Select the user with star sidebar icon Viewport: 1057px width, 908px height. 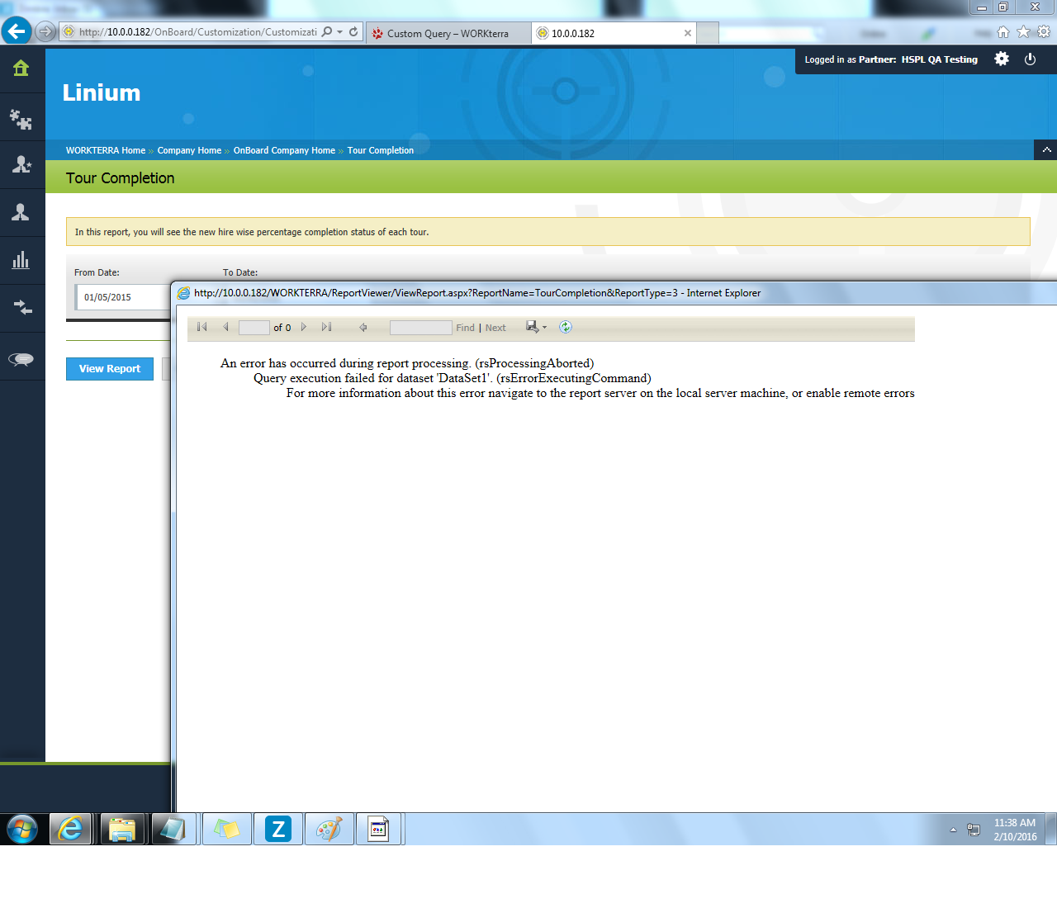tap(21, 164)
